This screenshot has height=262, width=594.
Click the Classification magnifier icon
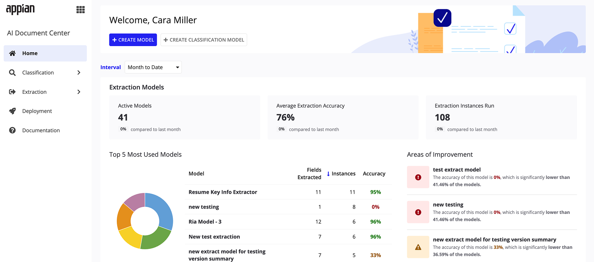12,73
